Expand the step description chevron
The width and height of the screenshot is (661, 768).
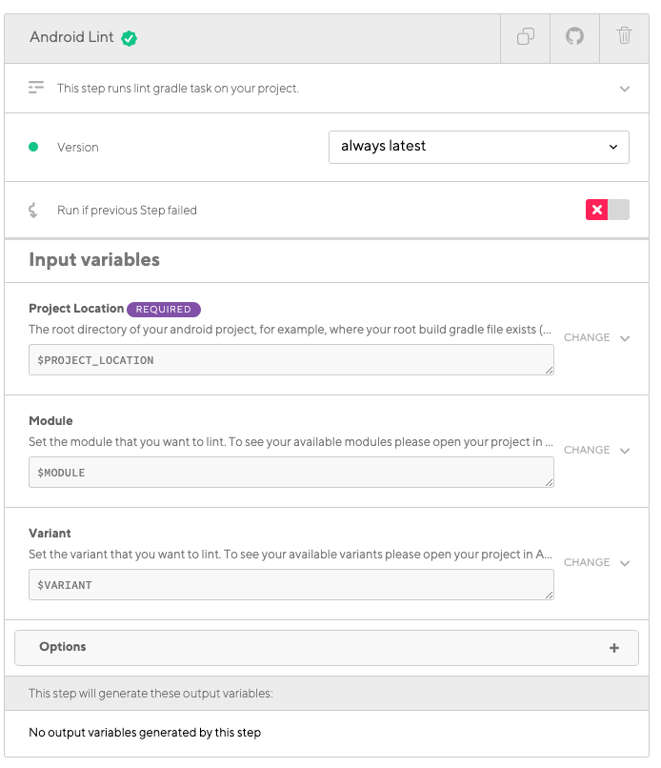pos(625,89)
